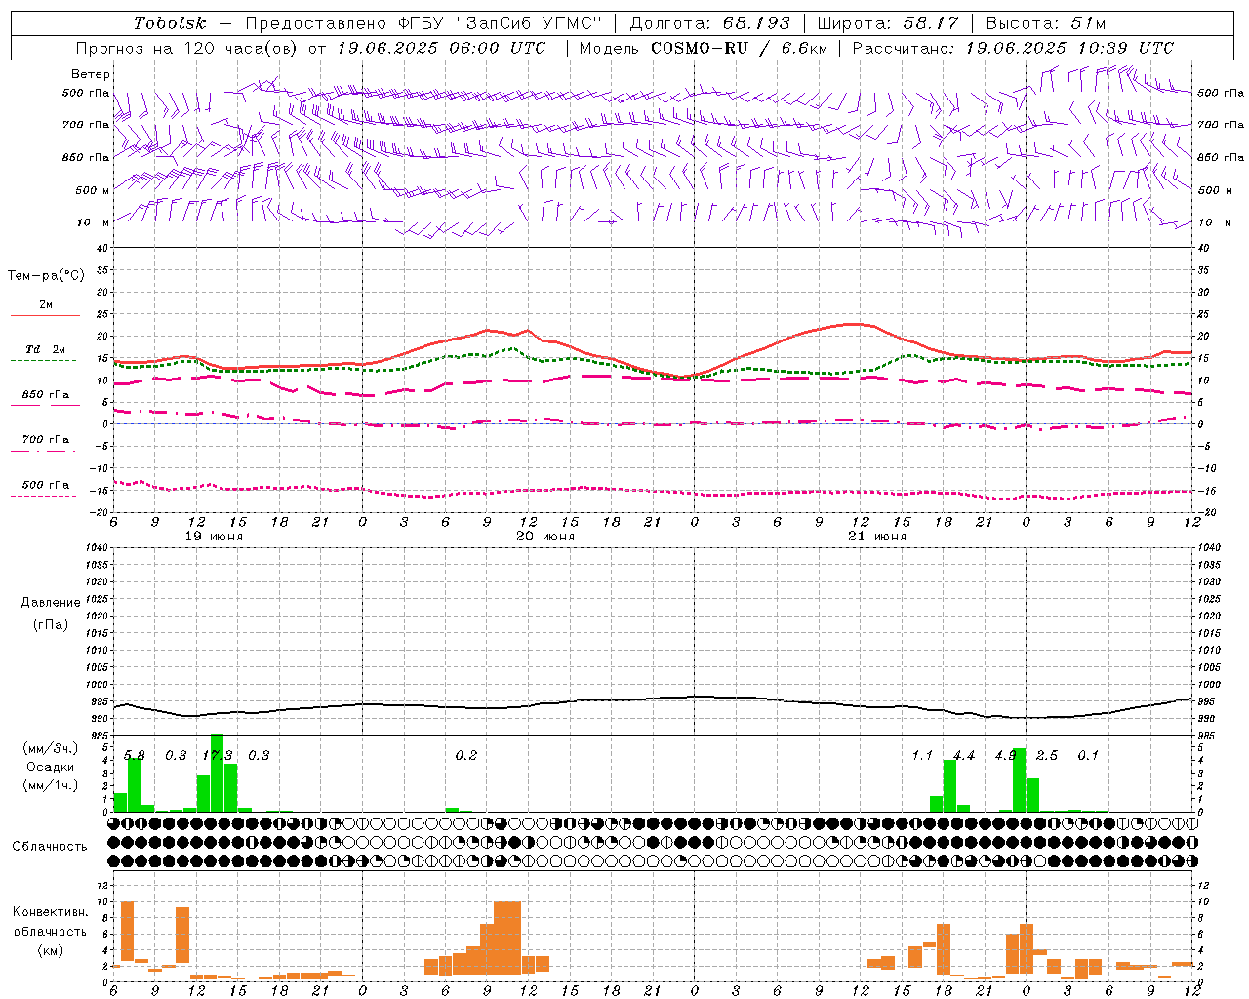Click the "(км)" unit label

tap(50, 950)
